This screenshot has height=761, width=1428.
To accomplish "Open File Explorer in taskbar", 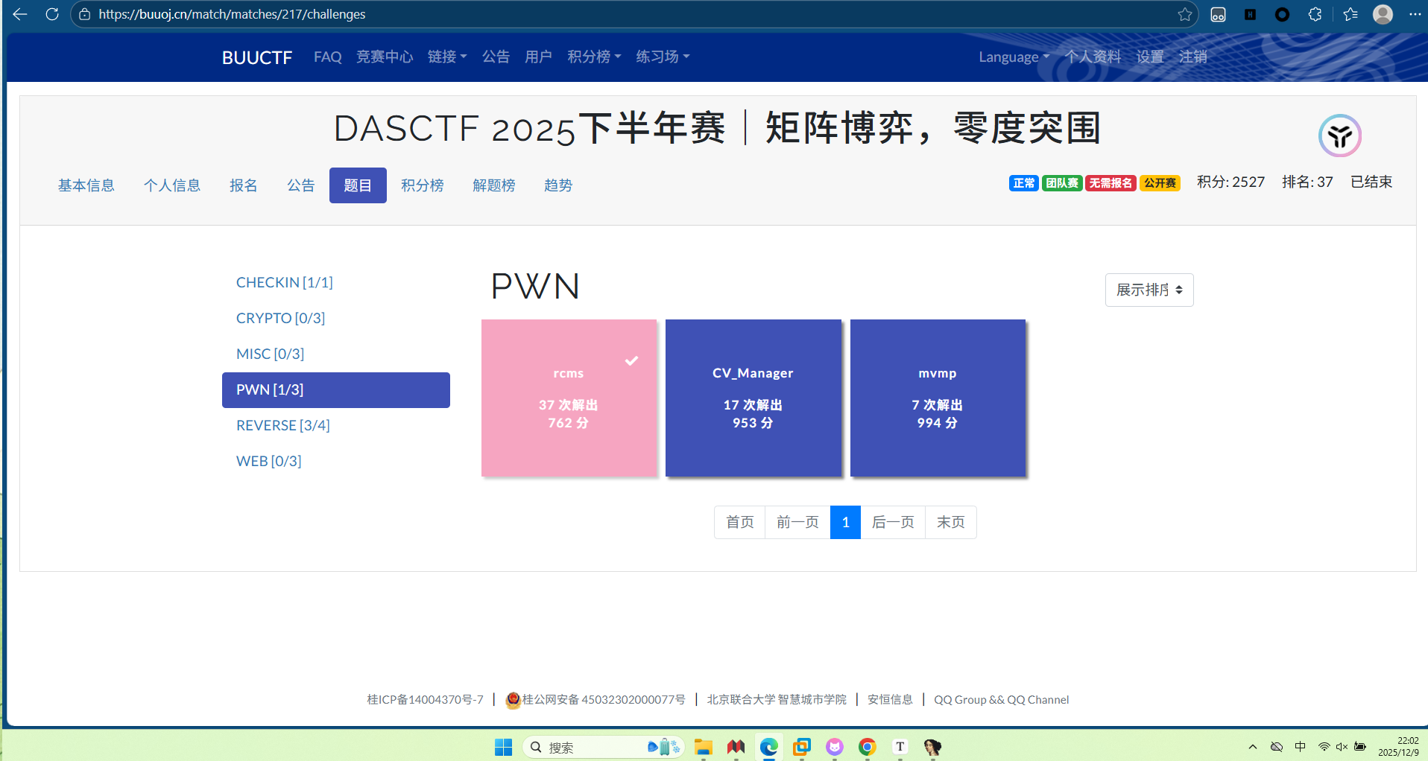I will tap(703, 747).
